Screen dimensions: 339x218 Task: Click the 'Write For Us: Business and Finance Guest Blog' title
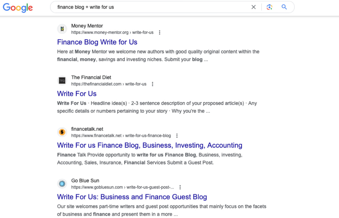132,197
